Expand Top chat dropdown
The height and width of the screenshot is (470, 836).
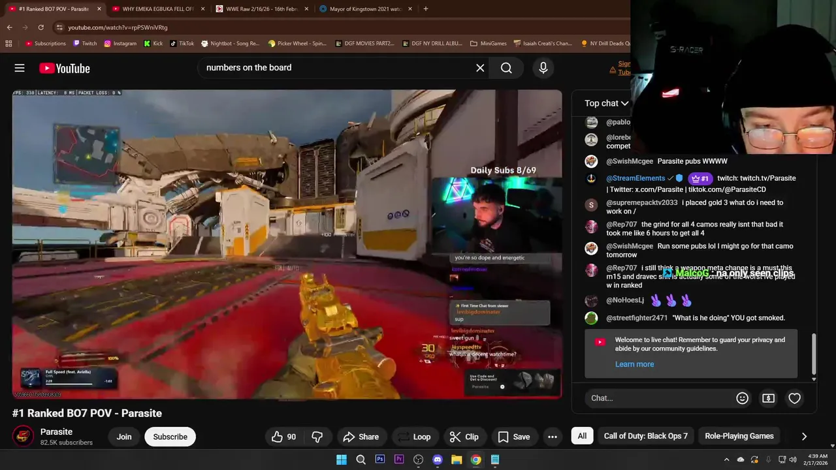pyautogui.click(x=607, y=103)
